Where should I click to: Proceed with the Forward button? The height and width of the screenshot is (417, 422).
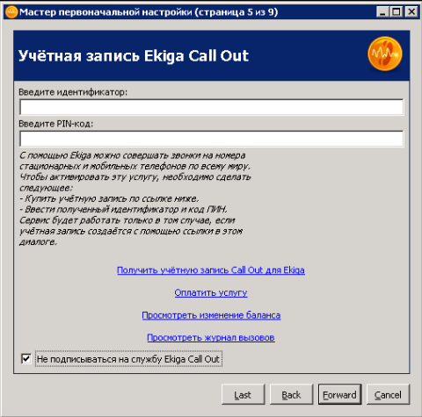coord(339,394)
